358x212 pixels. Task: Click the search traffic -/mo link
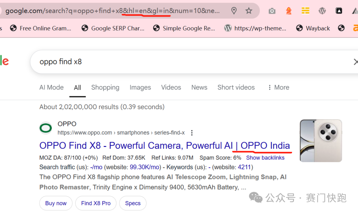96,167
